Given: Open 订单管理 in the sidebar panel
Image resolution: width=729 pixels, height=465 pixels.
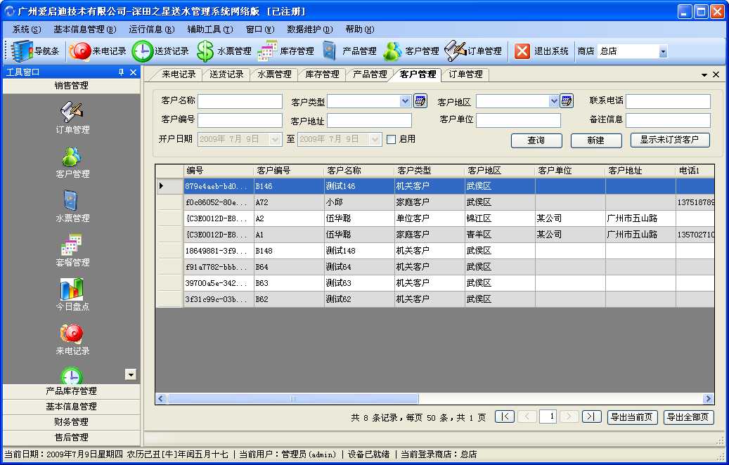Looking at the screenshot, I should click(72, 118).
